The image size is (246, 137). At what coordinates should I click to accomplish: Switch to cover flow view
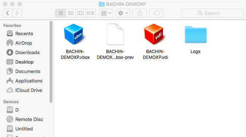pyautogui.click(x=90, y=13)
